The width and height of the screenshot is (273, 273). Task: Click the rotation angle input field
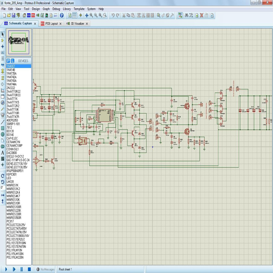click(3, 187)
